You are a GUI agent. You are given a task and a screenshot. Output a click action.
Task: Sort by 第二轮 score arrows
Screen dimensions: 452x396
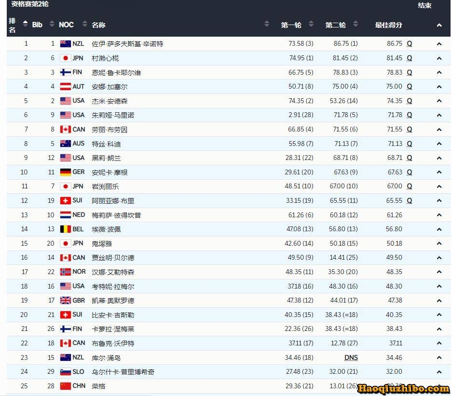[356, 24]
